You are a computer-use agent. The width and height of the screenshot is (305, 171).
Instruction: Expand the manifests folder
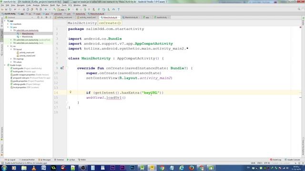click(x=8, y=24)
